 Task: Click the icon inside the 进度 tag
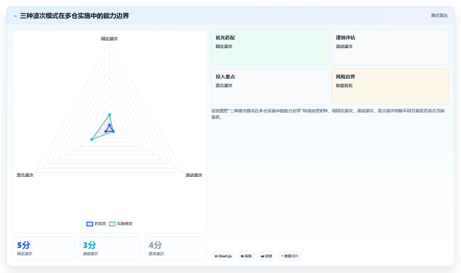(x=263, y=256)
